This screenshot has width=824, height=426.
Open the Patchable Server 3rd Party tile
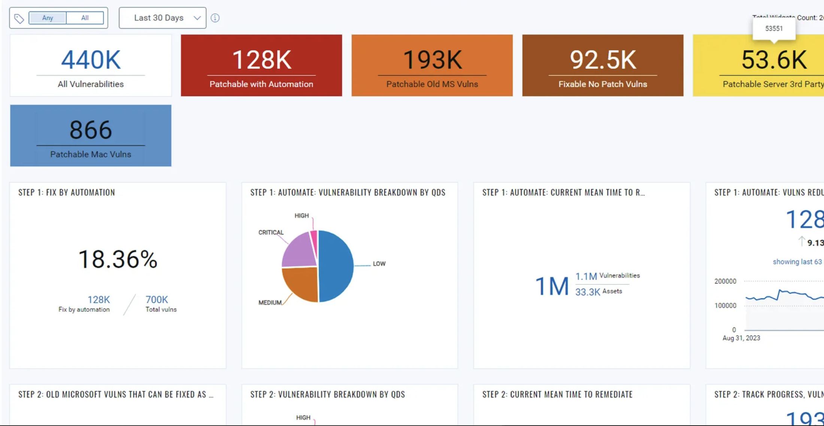pyautogui.click(x=758, y=66)
